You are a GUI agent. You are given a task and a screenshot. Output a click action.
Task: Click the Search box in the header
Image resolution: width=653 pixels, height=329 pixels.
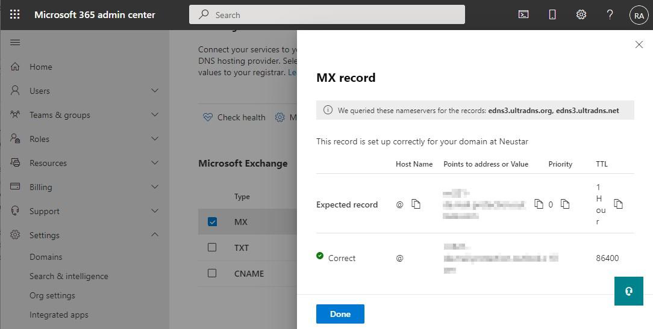pyautogui.click(x=327, y=14)
